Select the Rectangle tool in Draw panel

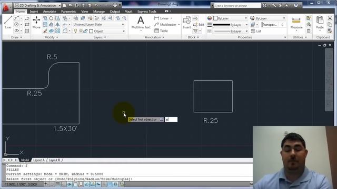tap(27, 25)
